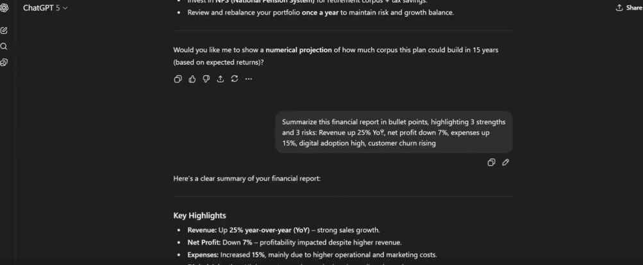The image size is (643, 265).
Task: Edit the financial report prompt message
Action: 506,163
